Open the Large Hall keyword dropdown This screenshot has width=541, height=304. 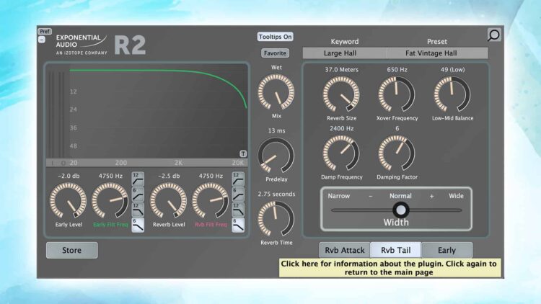coord(344,53)
